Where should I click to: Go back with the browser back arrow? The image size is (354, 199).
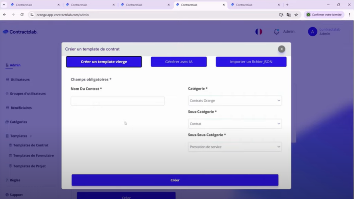[4, 15]
